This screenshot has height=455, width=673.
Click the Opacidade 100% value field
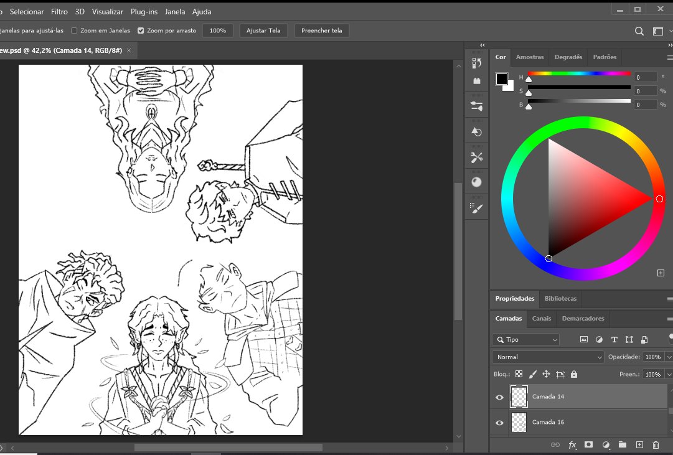click(x=653, y=357)
